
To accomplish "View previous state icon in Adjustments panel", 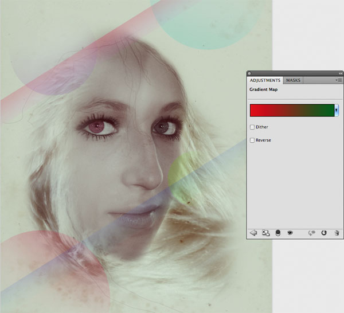I will (311, 233).
